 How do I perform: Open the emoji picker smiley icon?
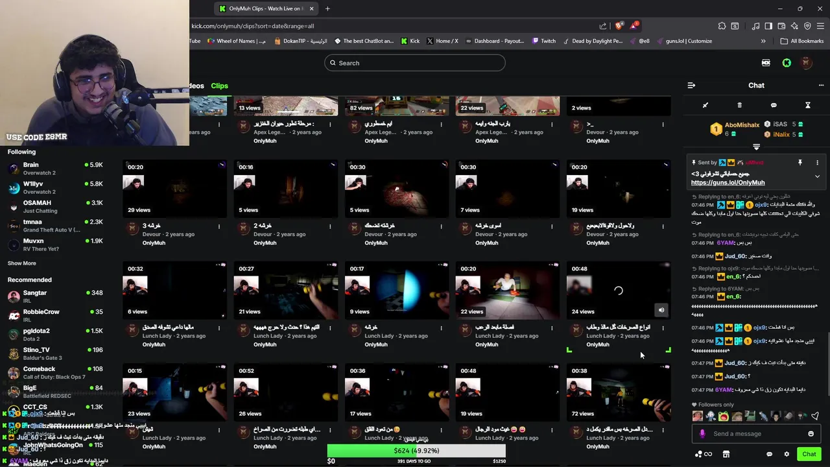(x=811, y=434)
